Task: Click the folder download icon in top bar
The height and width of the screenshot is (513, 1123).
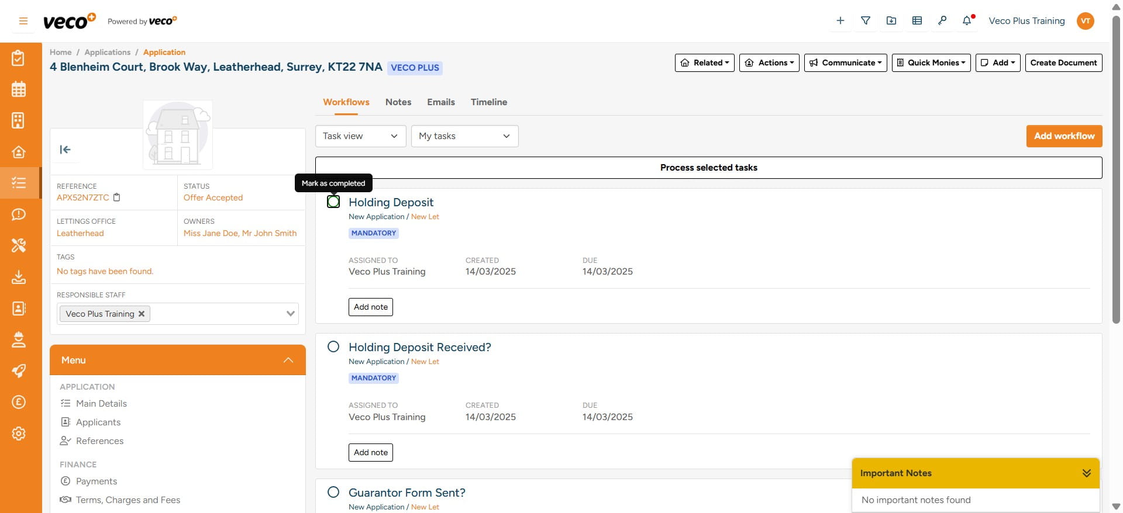Action: pyautogui.click(x=891, y=20)
